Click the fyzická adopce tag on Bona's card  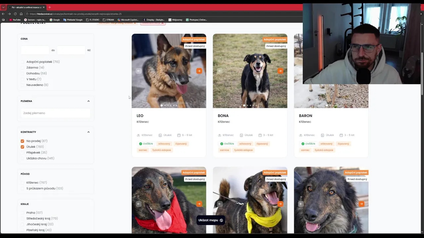(x=243, y=150)
